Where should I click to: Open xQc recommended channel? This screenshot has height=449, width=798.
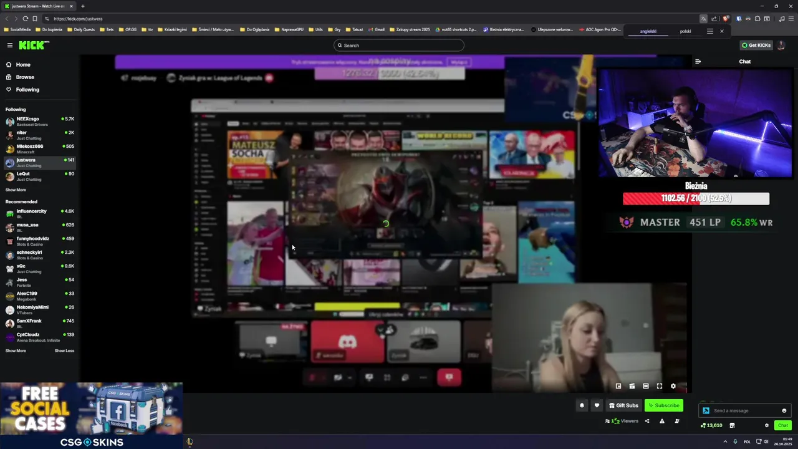pos(39,268)
